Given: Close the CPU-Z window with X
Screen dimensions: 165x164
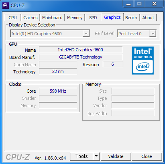Looking at the screenshot, I should 154,4.
